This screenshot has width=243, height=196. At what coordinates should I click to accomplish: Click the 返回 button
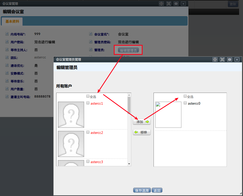[157, 191]
